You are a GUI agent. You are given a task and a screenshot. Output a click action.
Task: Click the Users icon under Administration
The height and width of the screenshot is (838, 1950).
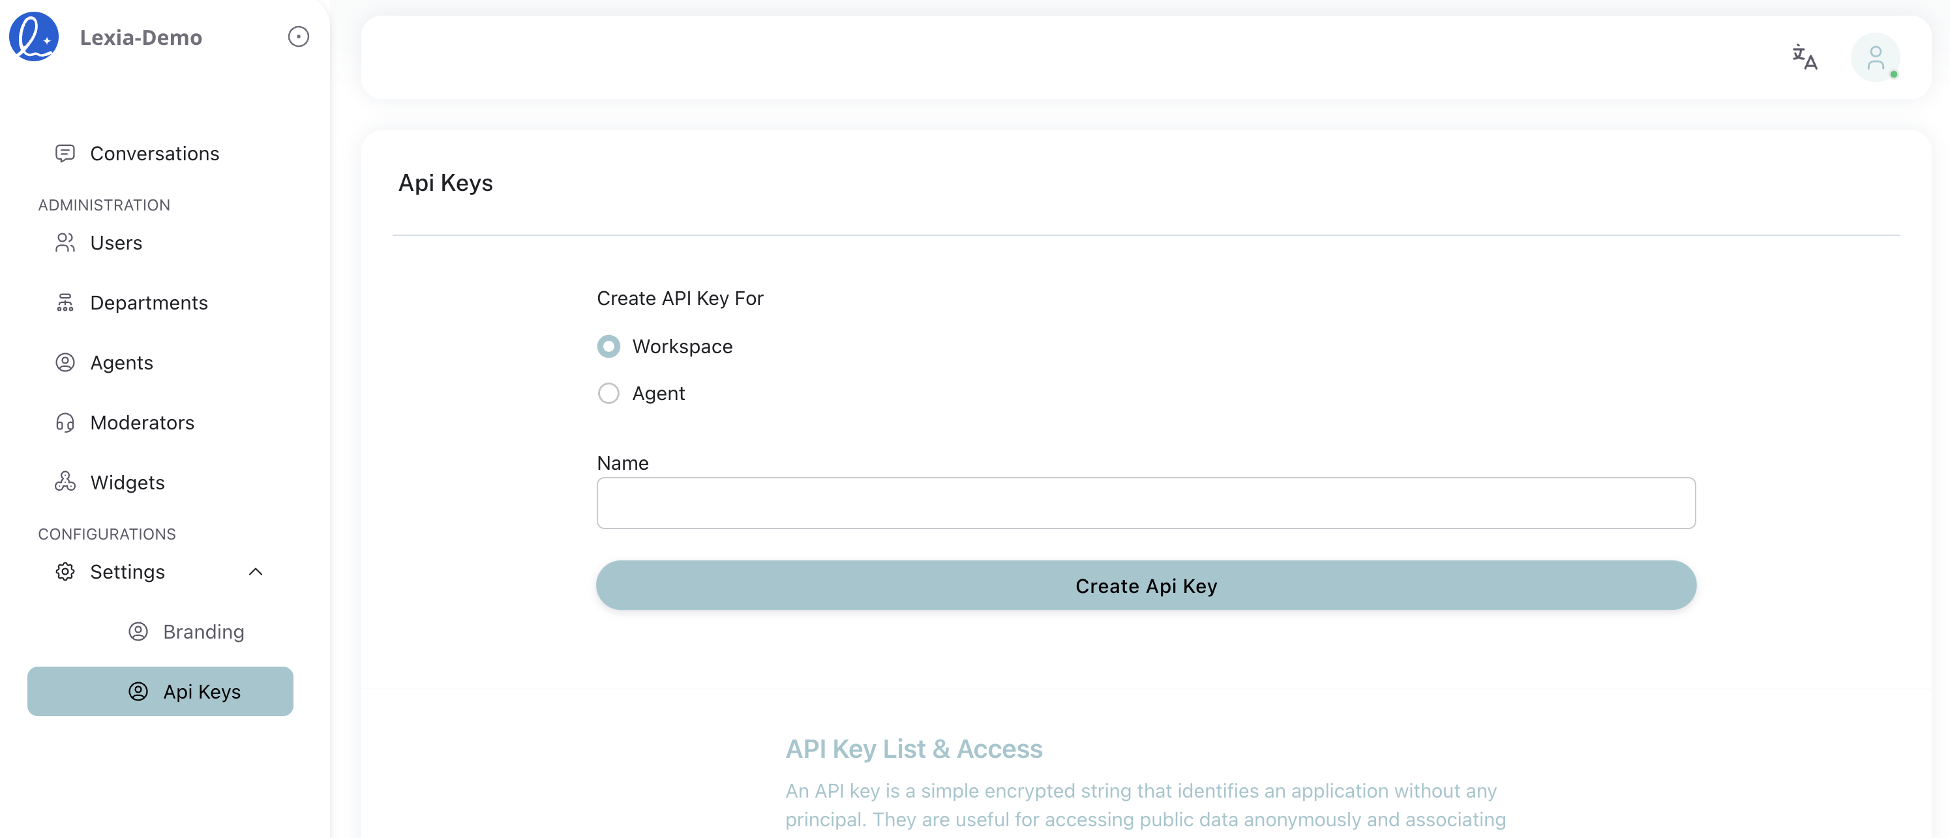click(65, 243)
